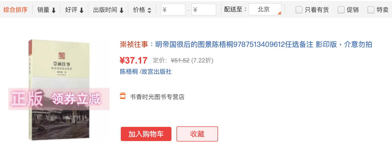Click the 崇祯往事 book cover thumbnail
Viewport: 392px width, 157px height.
point(59,90)
